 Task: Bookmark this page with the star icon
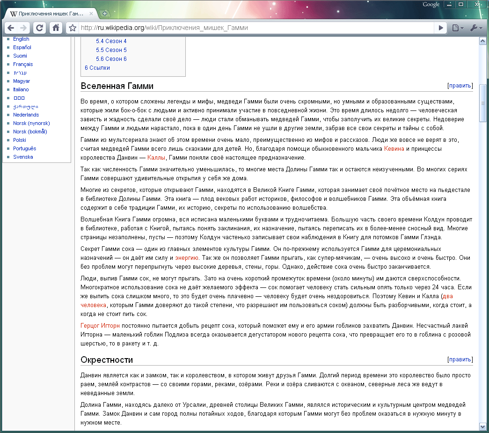tap(73, 28)
